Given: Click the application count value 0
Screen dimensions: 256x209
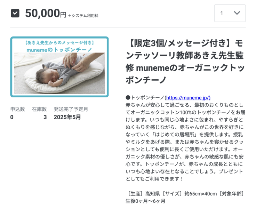Looking at the screenshot, I should pyautogui.click(x=12, y=117).
